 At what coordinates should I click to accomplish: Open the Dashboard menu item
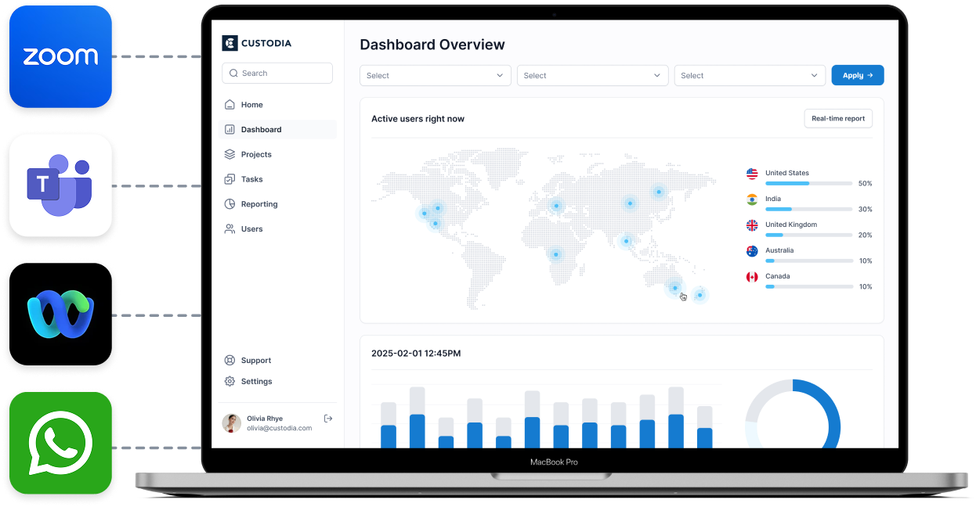pos(277,129)
